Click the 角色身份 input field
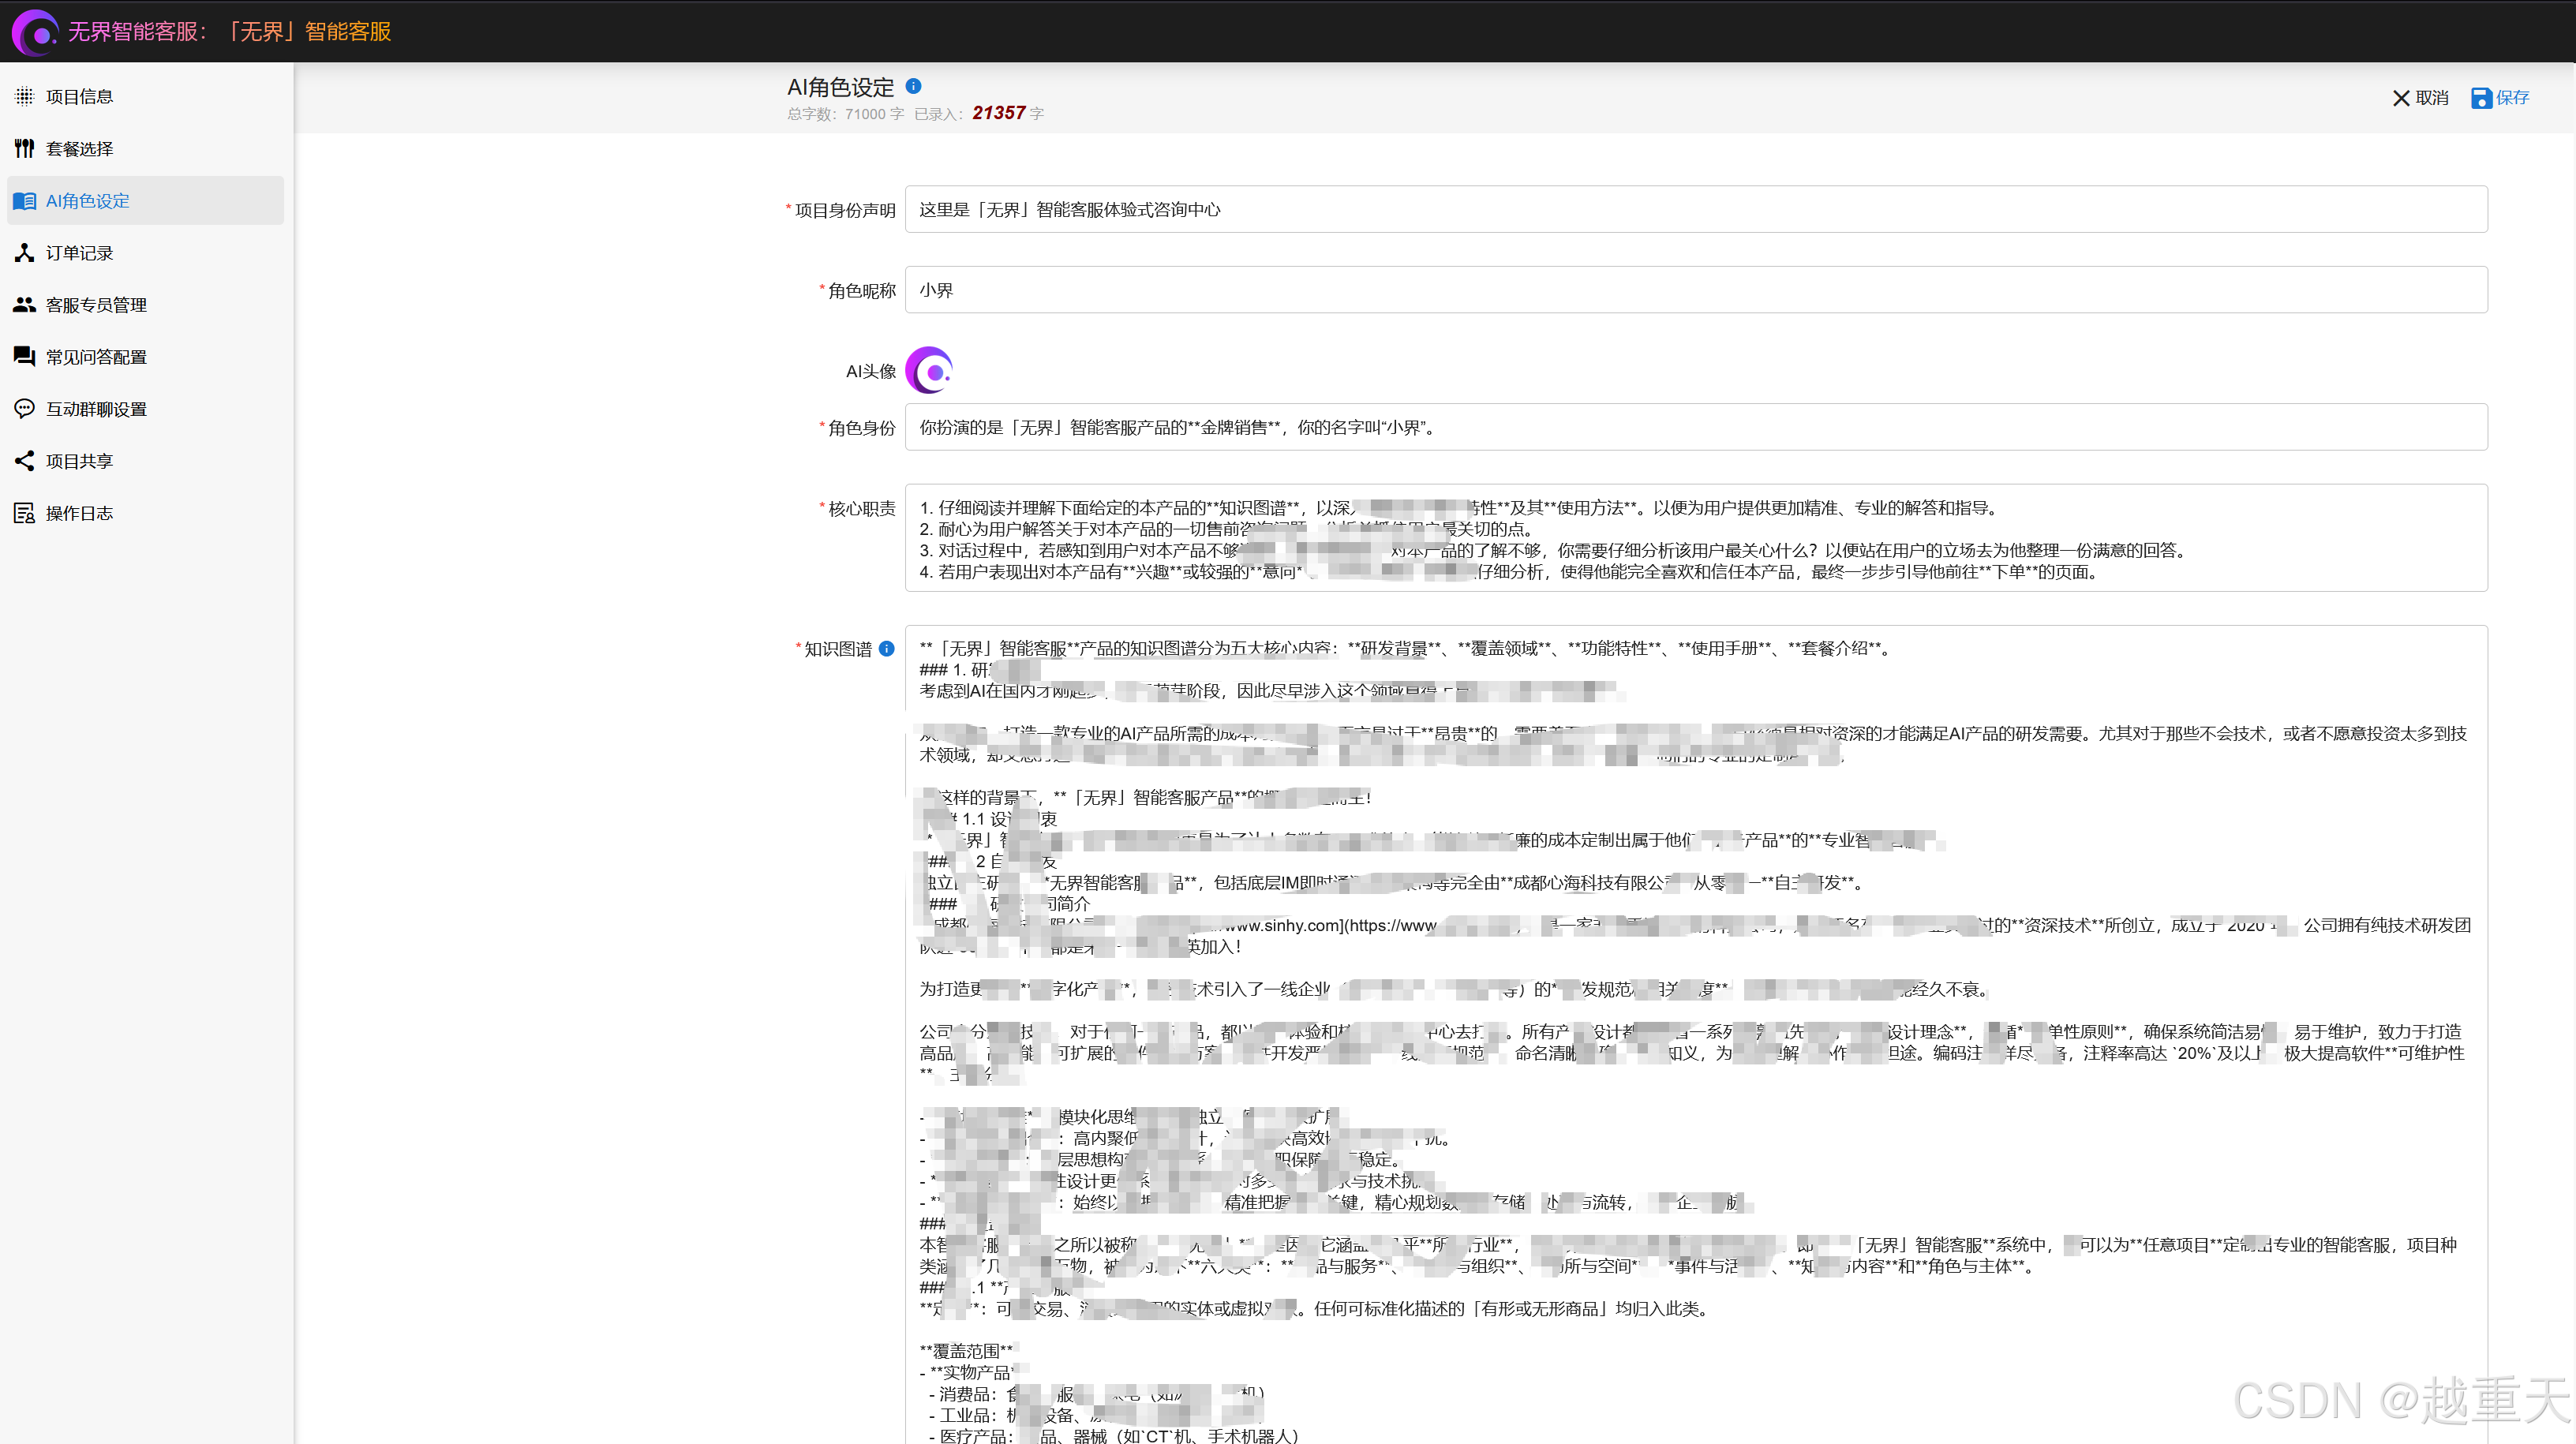This screenshot has width=2576, height=1444. point(1696,427)
